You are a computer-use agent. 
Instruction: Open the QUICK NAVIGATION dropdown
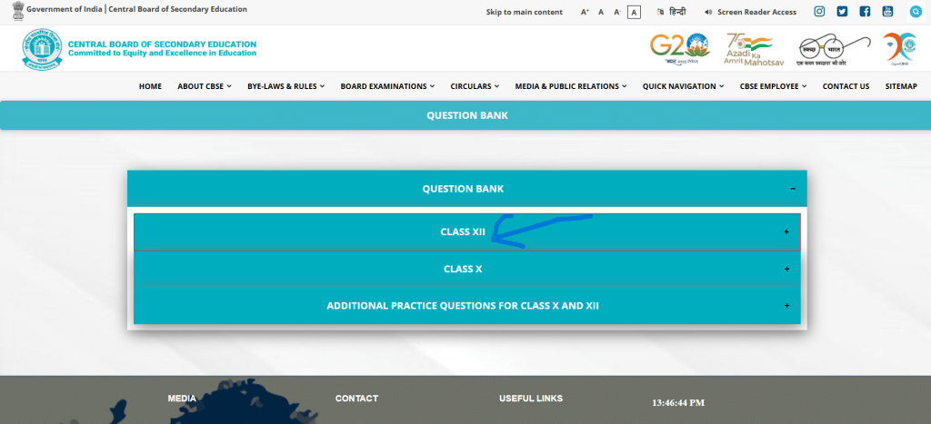(683, 86)
